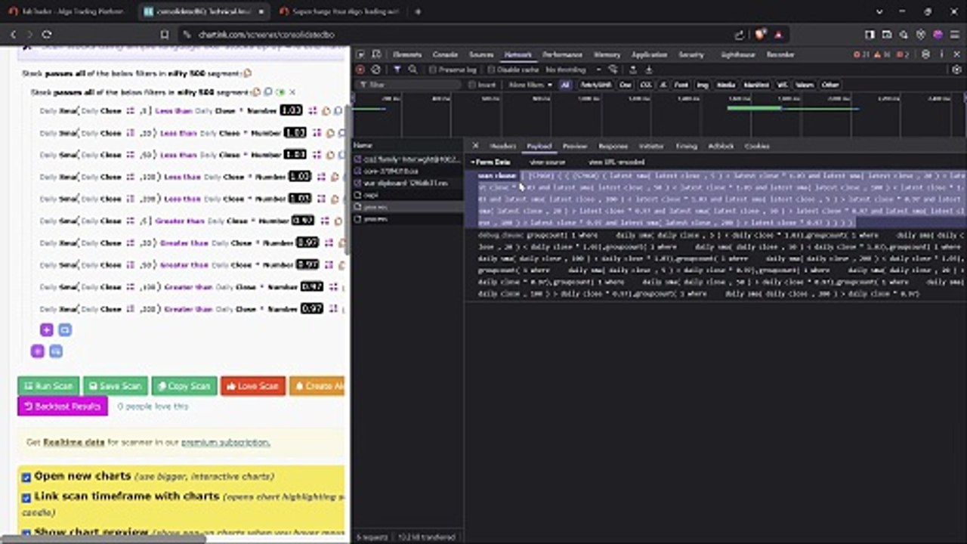The image size is (967, 544).
Task: Open new browser tab
Action: coord(418,12)
